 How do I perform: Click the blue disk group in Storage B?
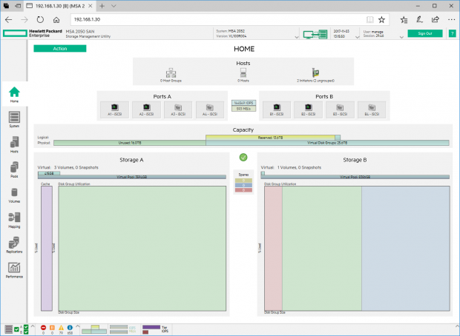pyautogui.click(x=405, y=248)
